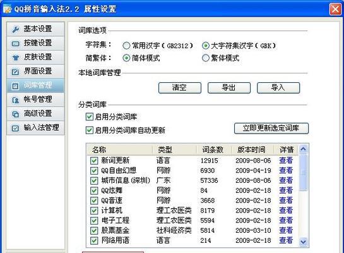Click the dictionary list scroll-down arrow
This screenshot has height=253, width=344.
pyautogui.click(x=303, y=242)
